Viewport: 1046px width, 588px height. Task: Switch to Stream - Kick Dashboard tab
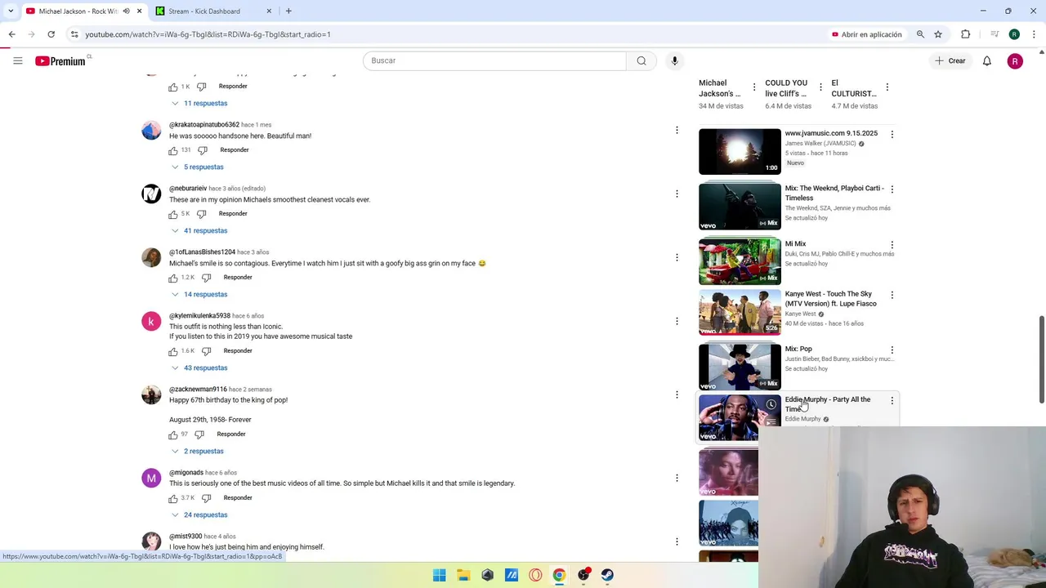[x=212, y=11]
